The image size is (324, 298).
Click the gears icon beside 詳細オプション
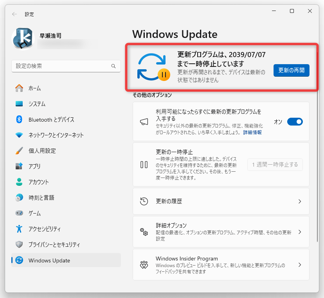pos(144,232)
